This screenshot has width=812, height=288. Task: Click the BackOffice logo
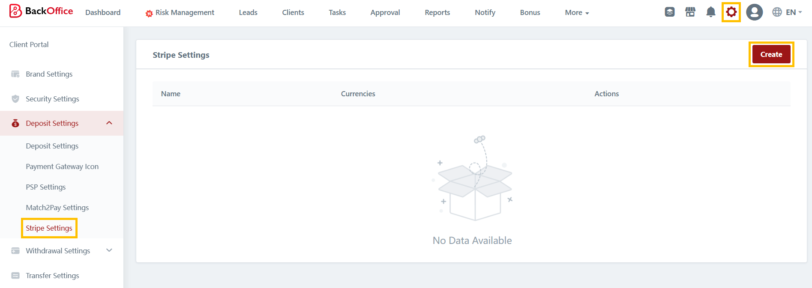[41, 12]
